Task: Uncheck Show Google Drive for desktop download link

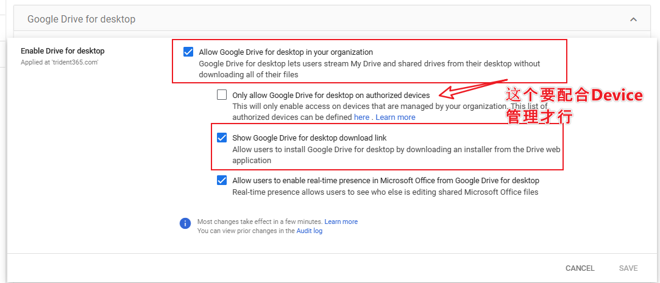Action: coord(222,138)
